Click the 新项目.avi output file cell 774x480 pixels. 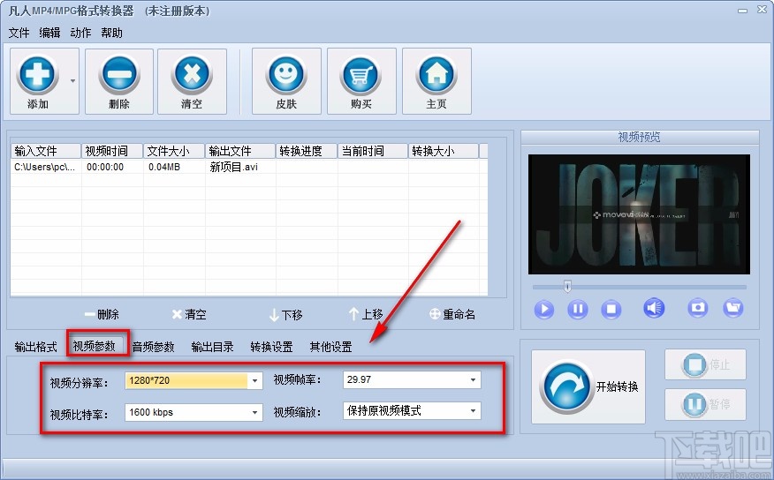(234, 167)
